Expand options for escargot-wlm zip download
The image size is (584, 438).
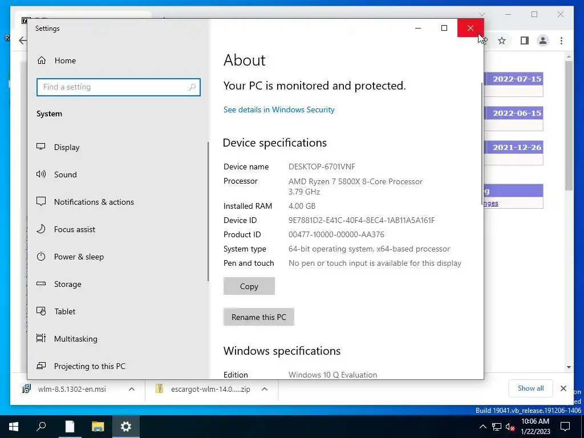pos(265,389)
